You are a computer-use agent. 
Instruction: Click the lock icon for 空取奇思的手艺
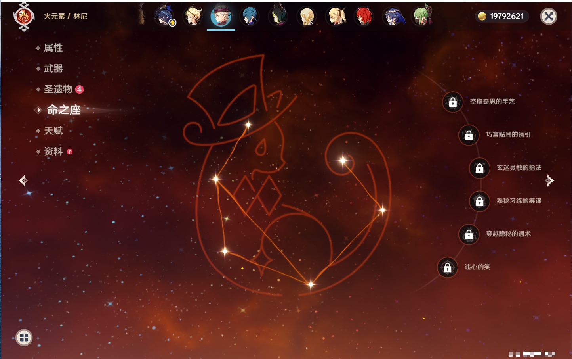click(453, 102)
